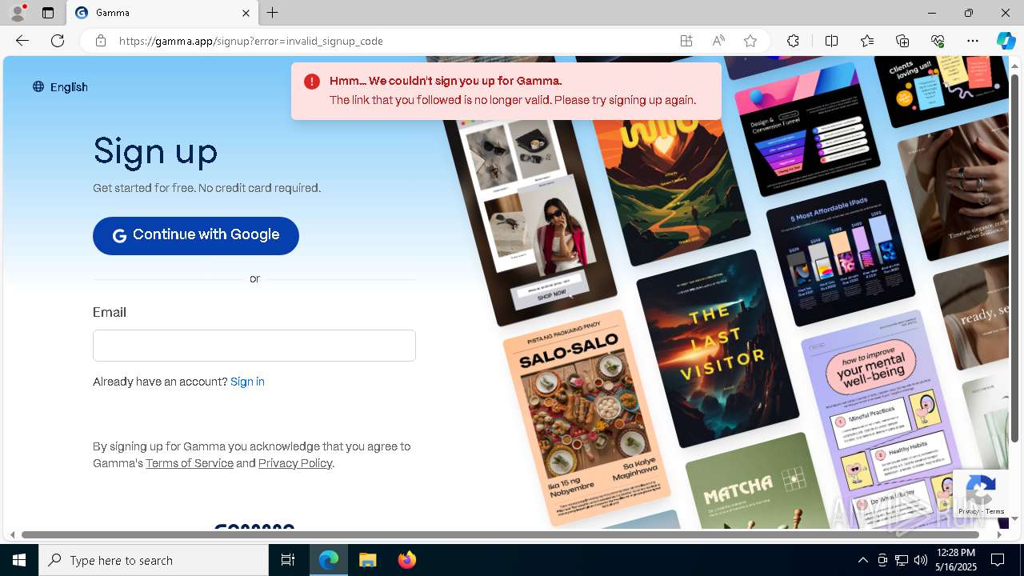The height and width of the screenshot is (576, 1024).
Task: Activate Read aloud icon
Action: point(718,41)
